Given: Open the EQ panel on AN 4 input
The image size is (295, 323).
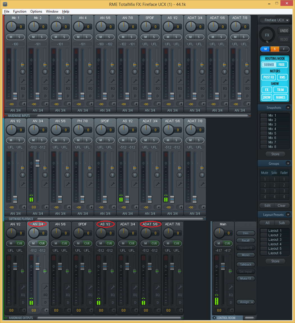Looking at the screenshot, I should pyautogui.click(x=90, y=89).
